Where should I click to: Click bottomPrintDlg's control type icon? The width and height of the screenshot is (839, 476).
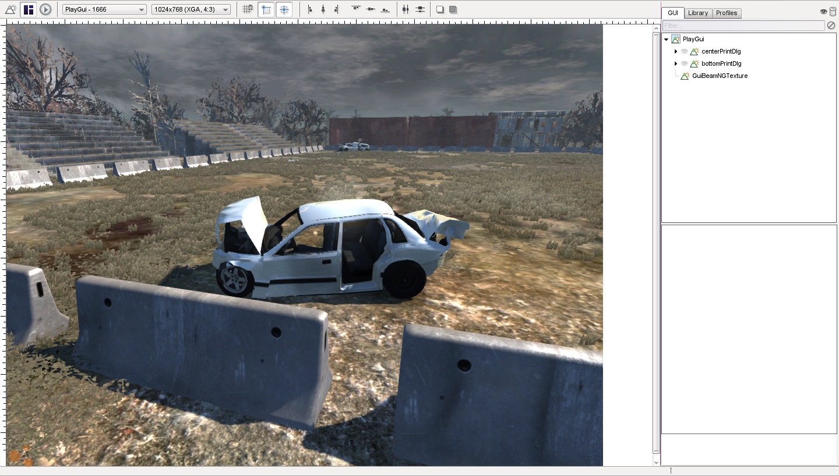pyautogui.click(x=695, y=63)
